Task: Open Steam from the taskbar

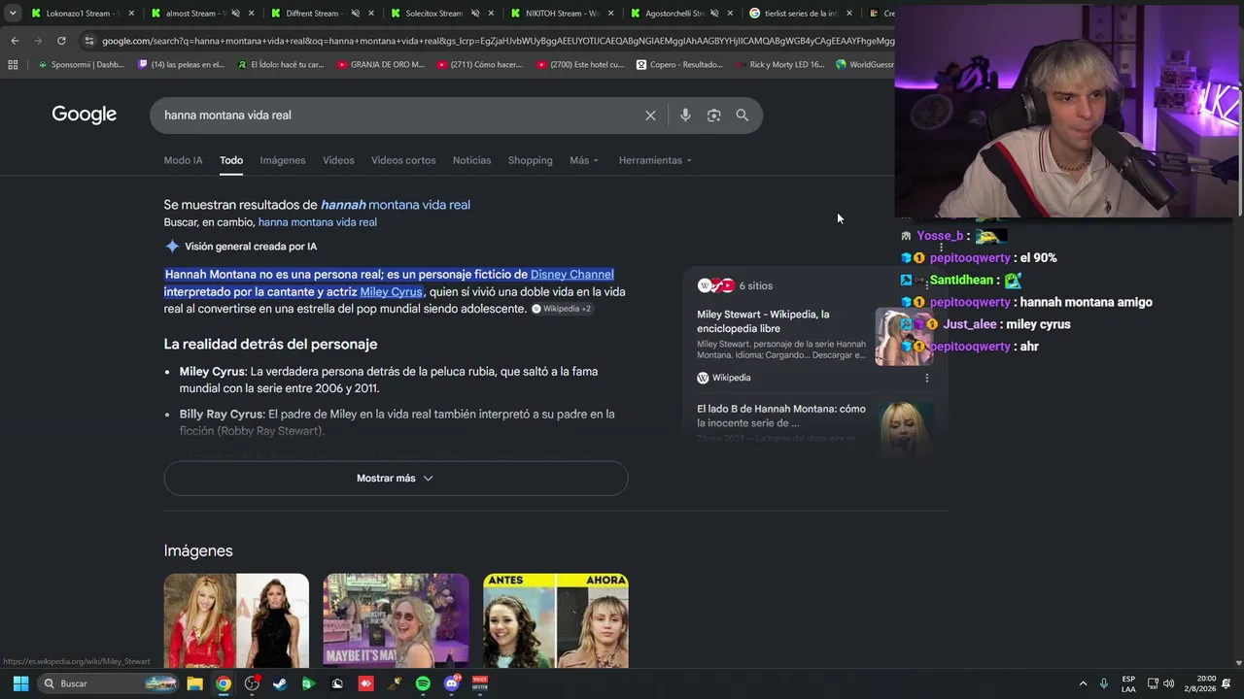Action: coord(280,683)
